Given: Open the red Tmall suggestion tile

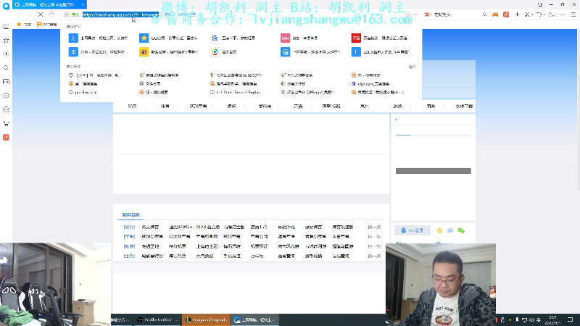Looking at the screenshot, I should click(379, 38).
